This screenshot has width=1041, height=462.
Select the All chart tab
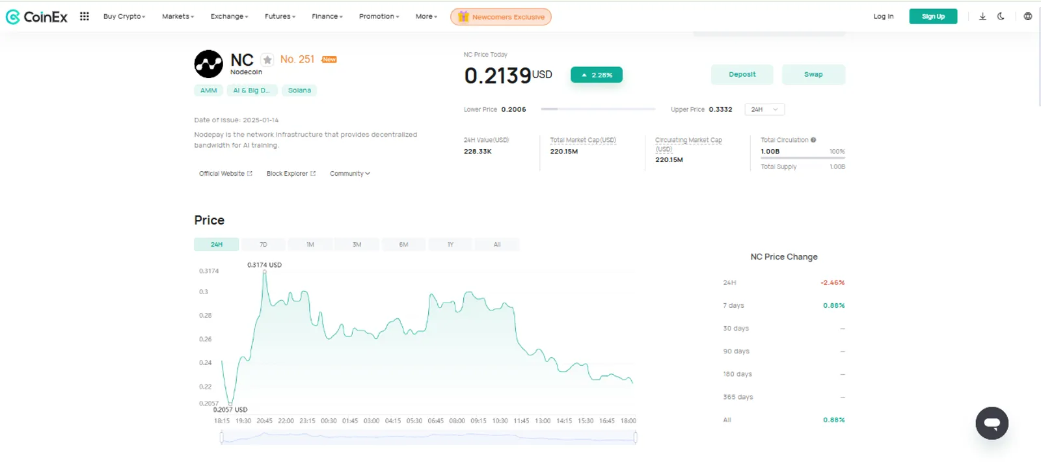pos(497,245)
